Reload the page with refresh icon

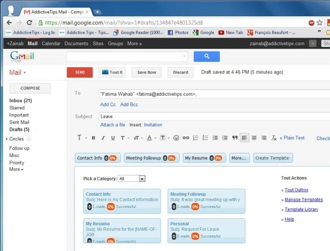click(29, 22)
